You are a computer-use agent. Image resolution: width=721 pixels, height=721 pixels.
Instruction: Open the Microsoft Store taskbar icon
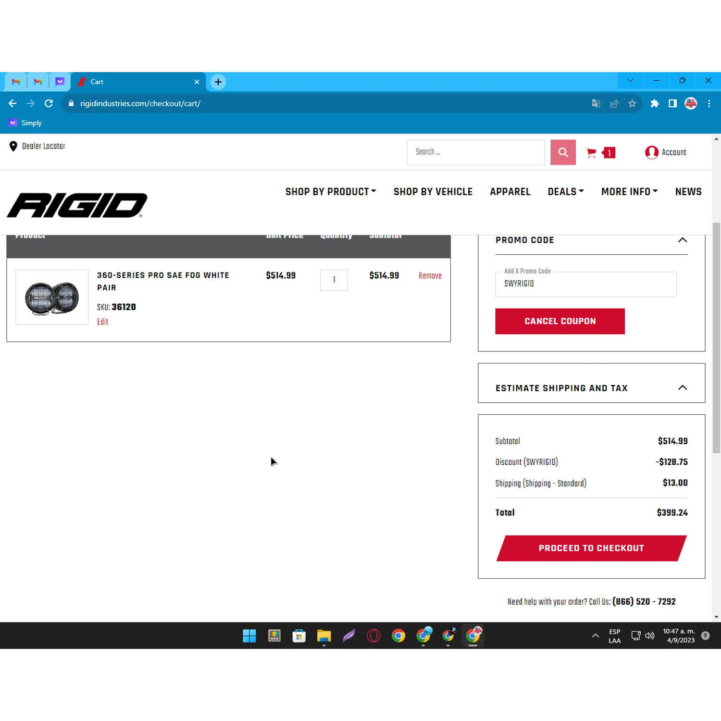(299, 635)
